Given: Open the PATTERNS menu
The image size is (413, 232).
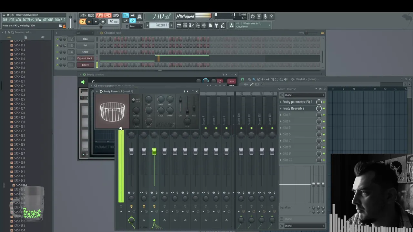Looking at the screenshot, I should pyautogui.click(x=28, y=20).
